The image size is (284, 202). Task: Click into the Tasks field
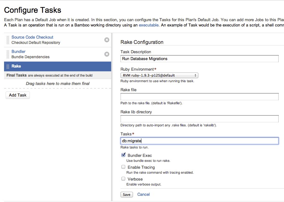[x=199, y=141]
